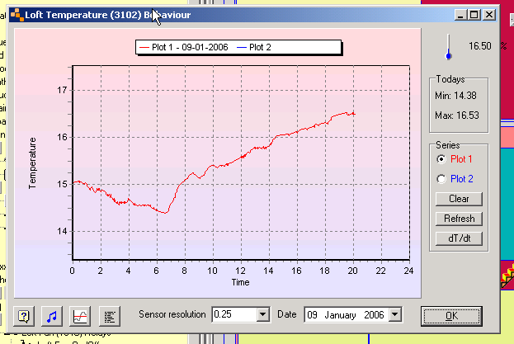Select the Plot 1 radio button
The width and height of the screenshot is (514, 344).
click(x=441, y=158)
